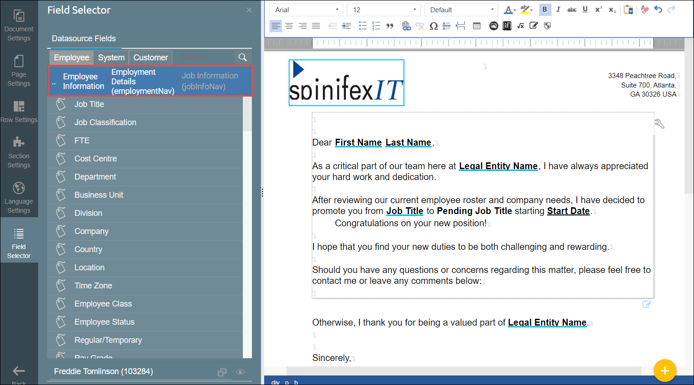Open the Arial font family dropdown

click(x=307, y=10)
